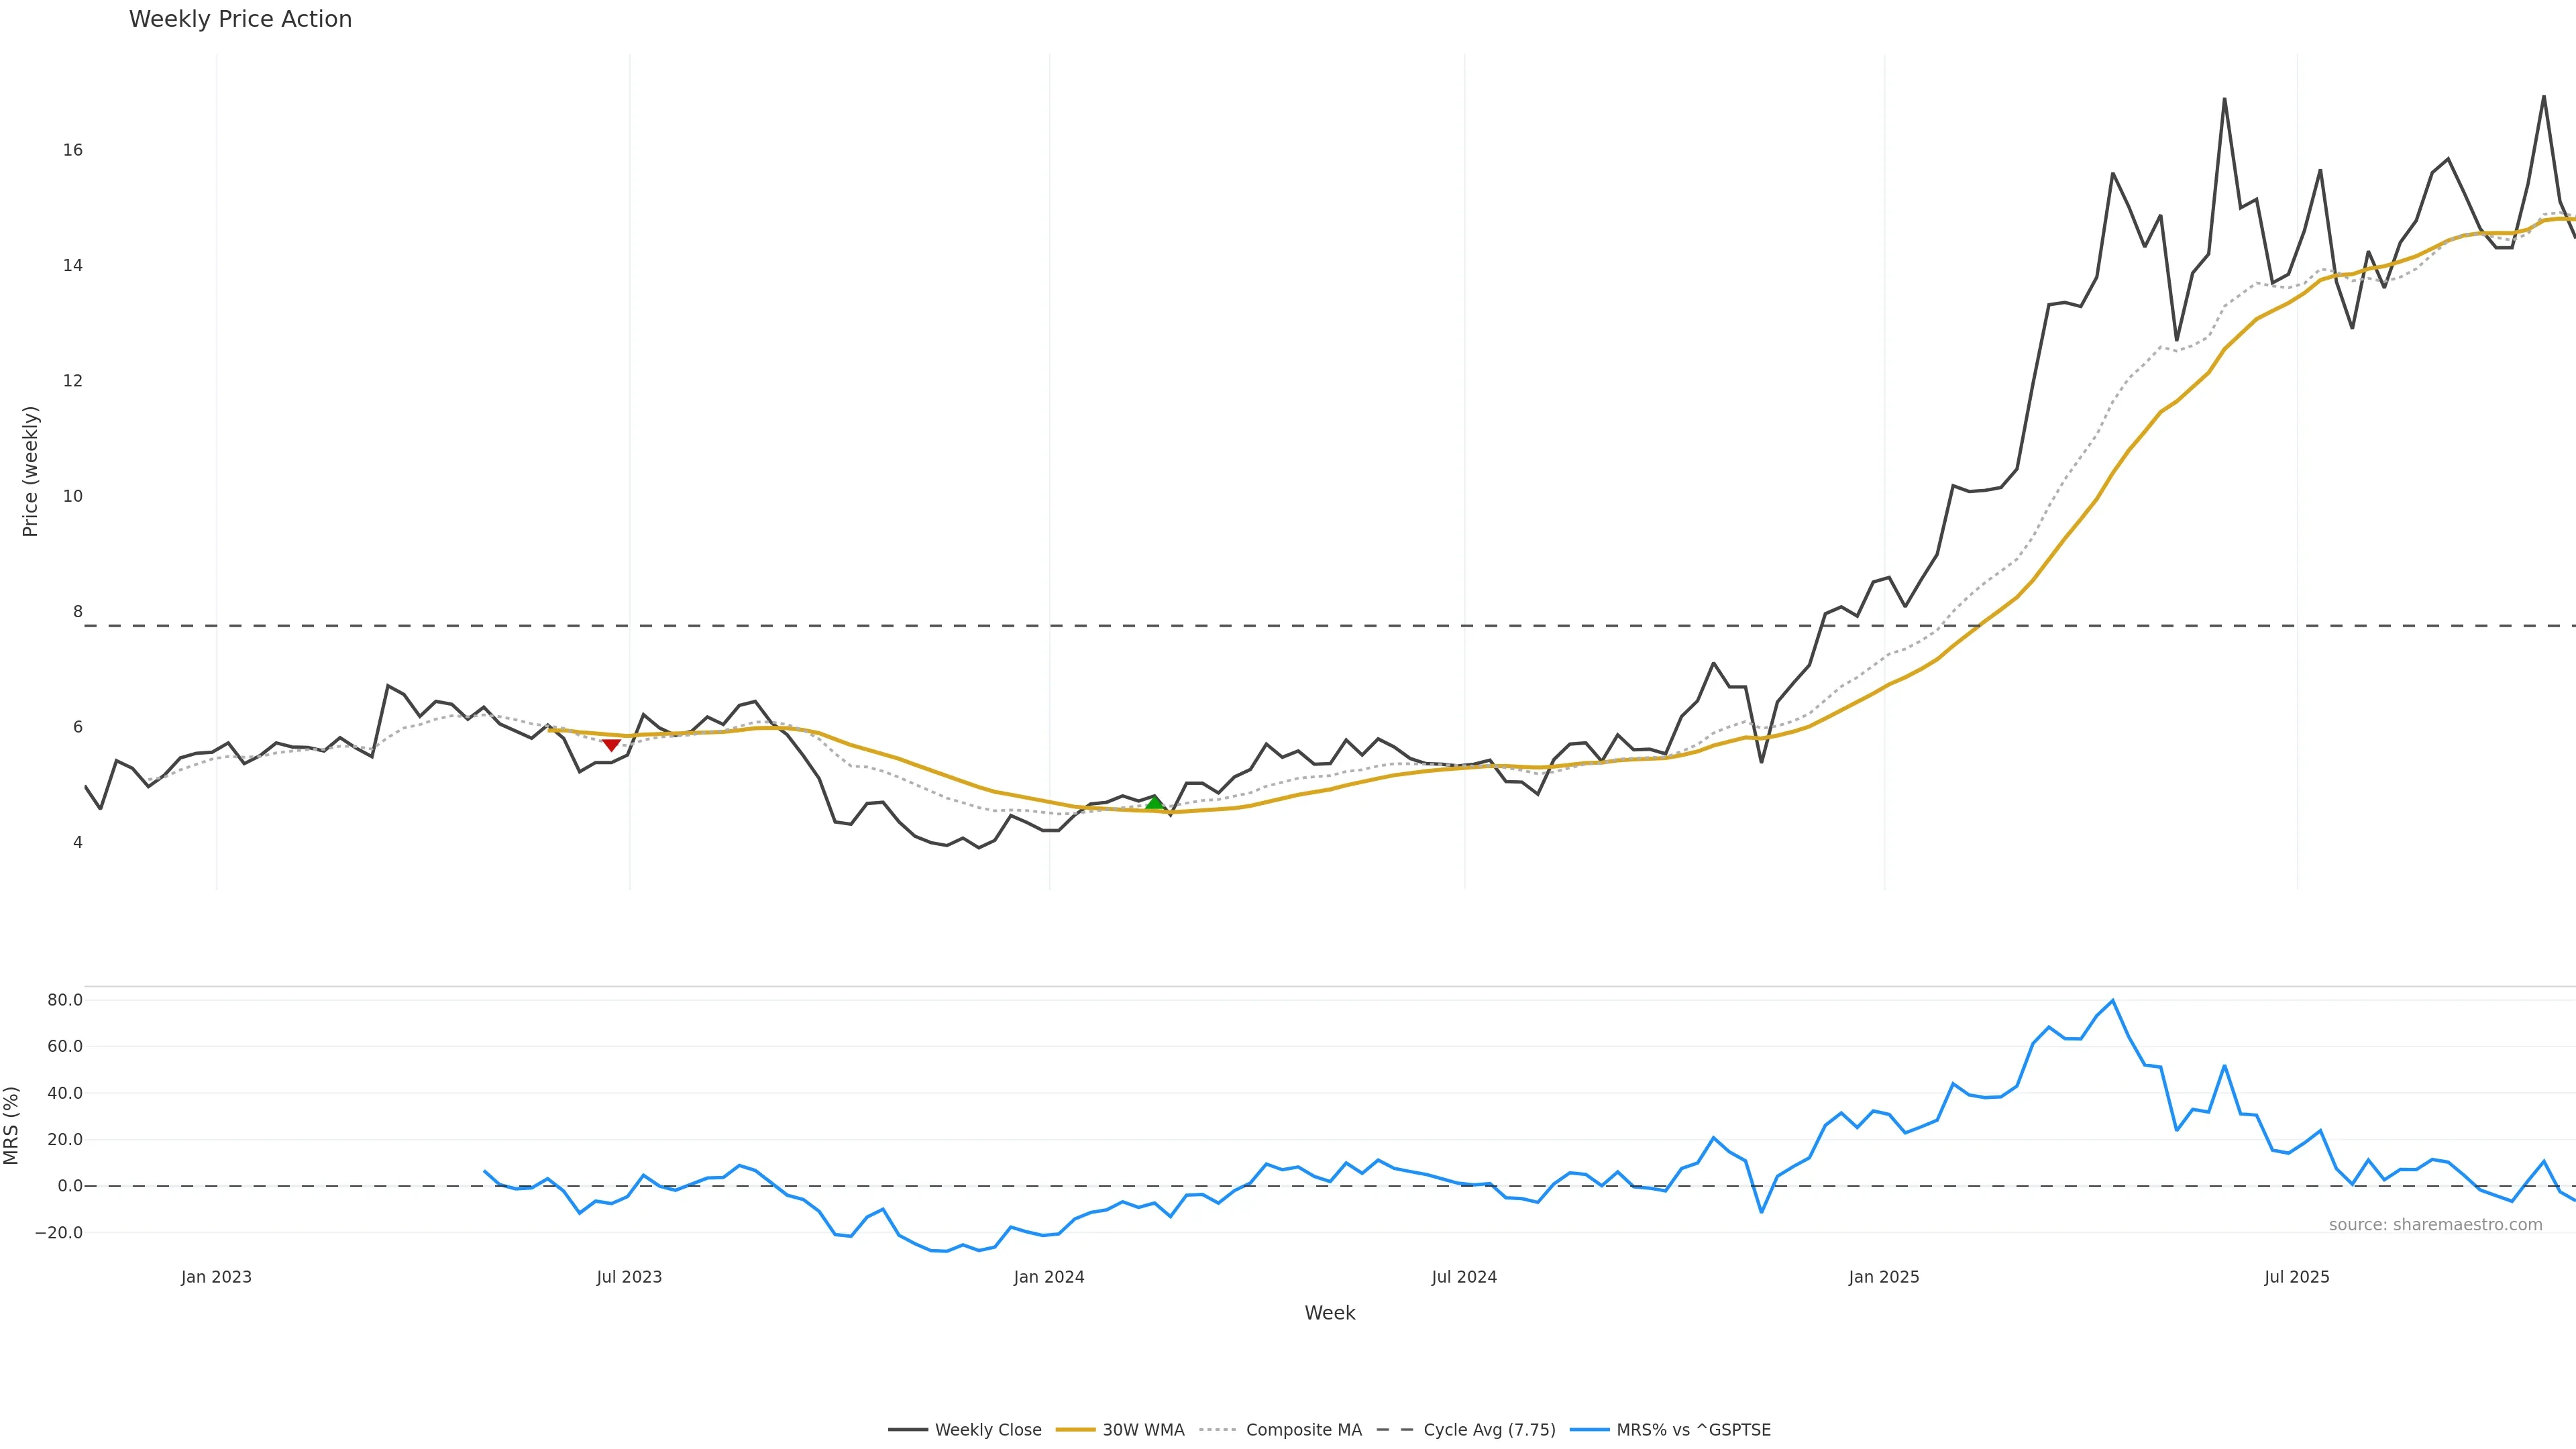Select the Jul 2025 x-axis label

[x=2296, y=1277]
